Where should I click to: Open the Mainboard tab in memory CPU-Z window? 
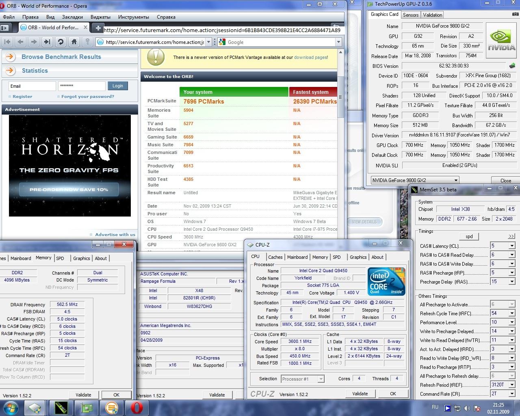click(21, 258)
